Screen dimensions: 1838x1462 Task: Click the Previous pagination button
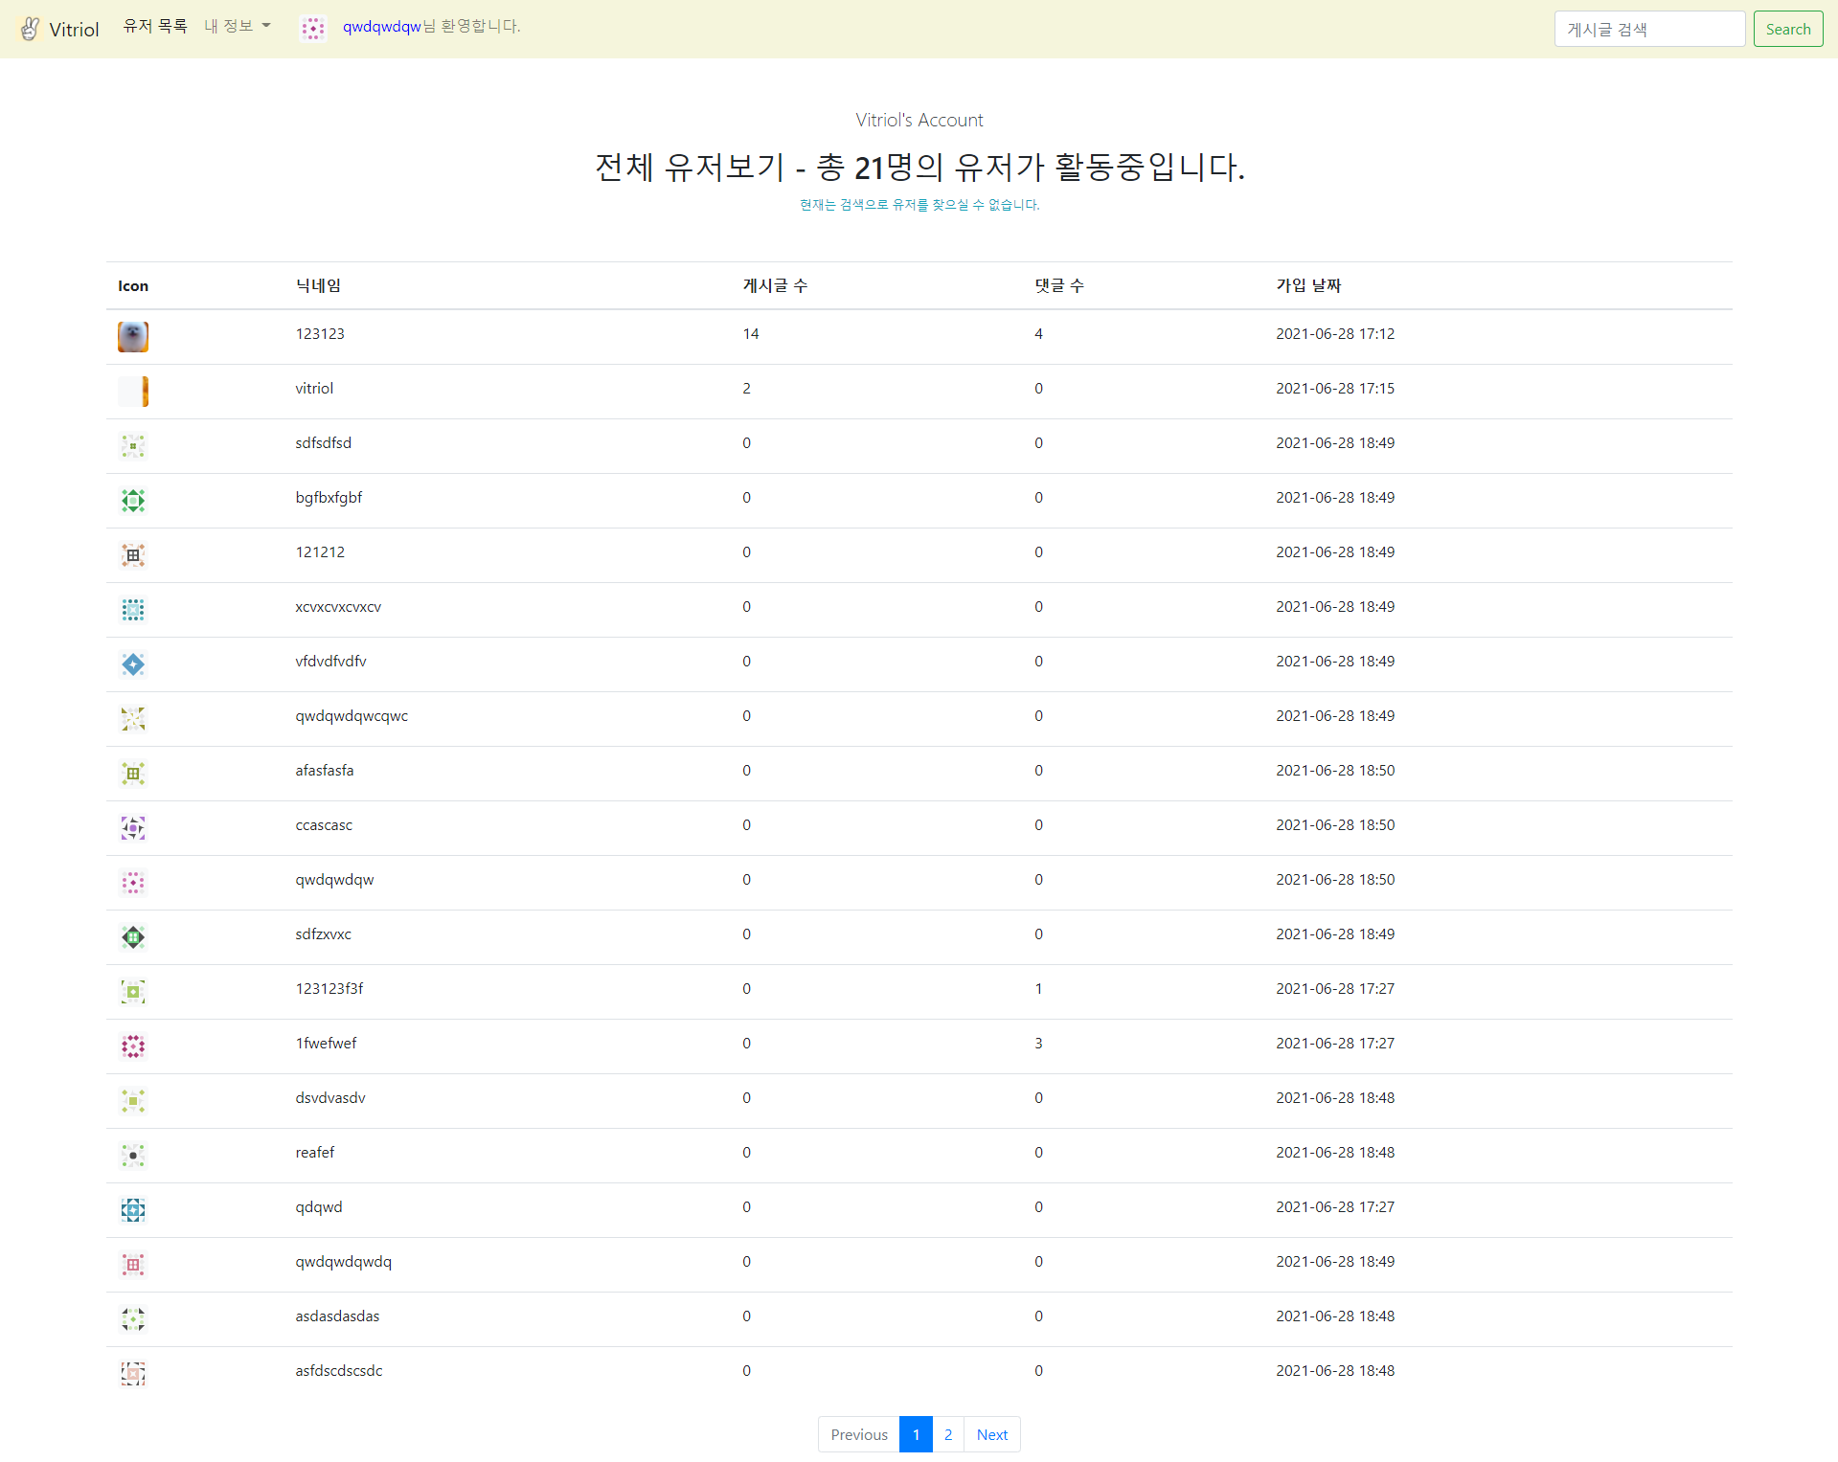(857, 1433)
